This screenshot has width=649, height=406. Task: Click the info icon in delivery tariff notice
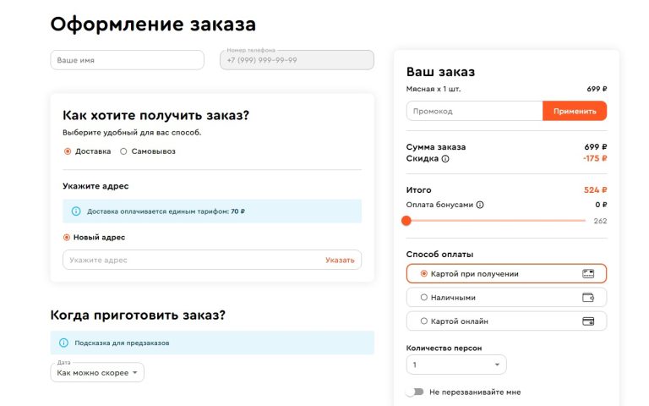[x=76, y=211]
